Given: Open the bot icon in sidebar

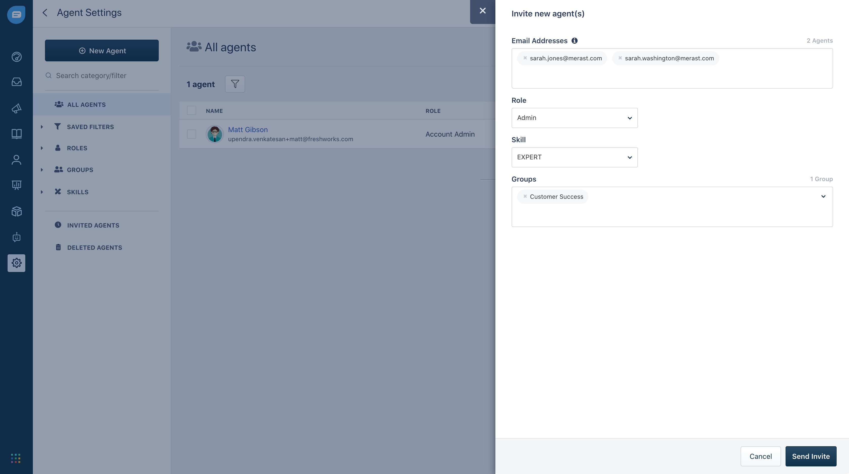Looking at the screenshot, I should click(x=16, y=237).
